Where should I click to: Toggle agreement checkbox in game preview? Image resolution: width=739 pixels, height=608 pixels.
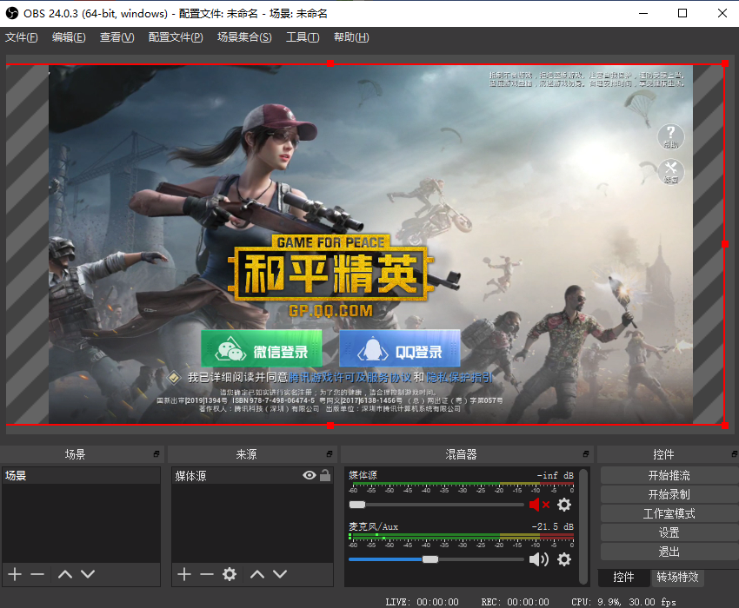(x=174, y=377)
